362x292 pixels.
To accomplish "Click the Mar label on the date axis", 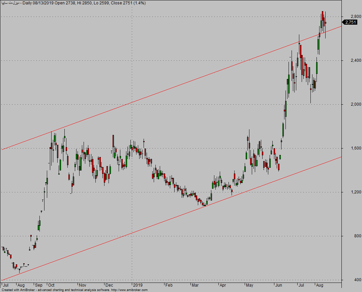I will click(195, 285).
